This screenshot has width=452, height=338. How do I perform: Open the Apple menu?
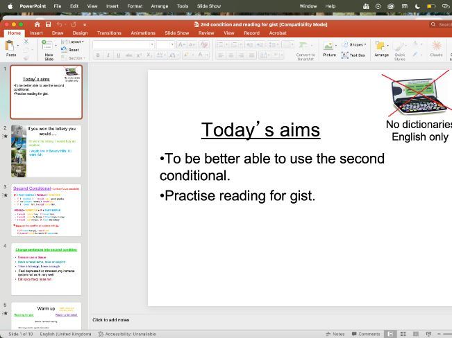tap(10, 6)
